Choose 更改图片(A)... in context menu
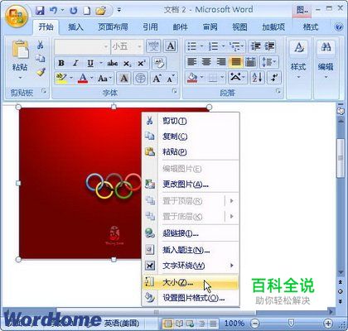348x331 pixels. 191,184
